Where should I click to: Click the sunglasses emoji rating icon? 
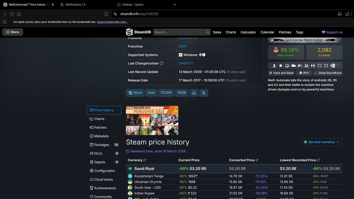tap(276, 50)
